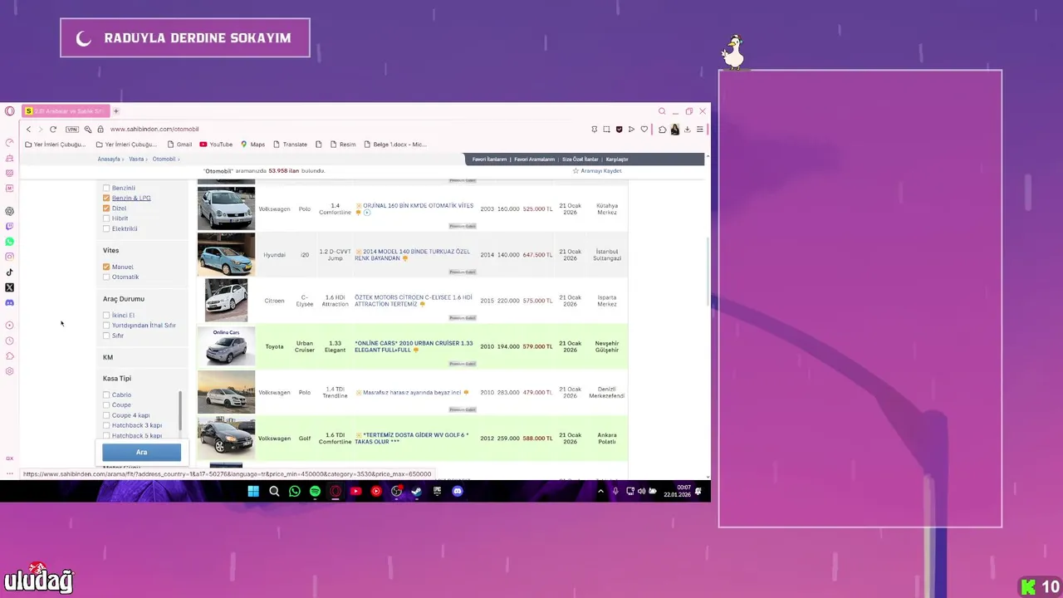Screen dimensions: 1063x598
Task: Click the Kasa Tipi list scrollbar
Action: [x=179, y=411]
